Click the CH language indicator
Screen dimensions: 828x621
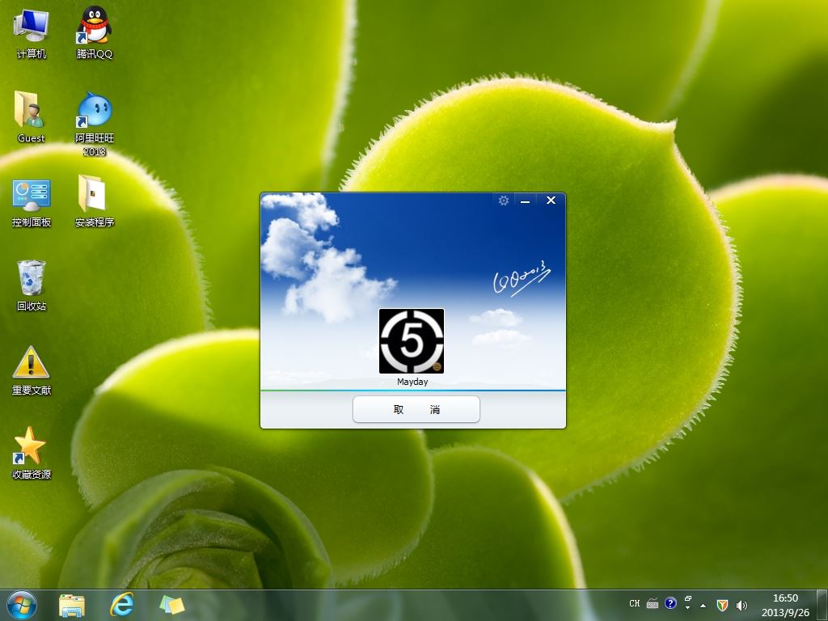634,603
